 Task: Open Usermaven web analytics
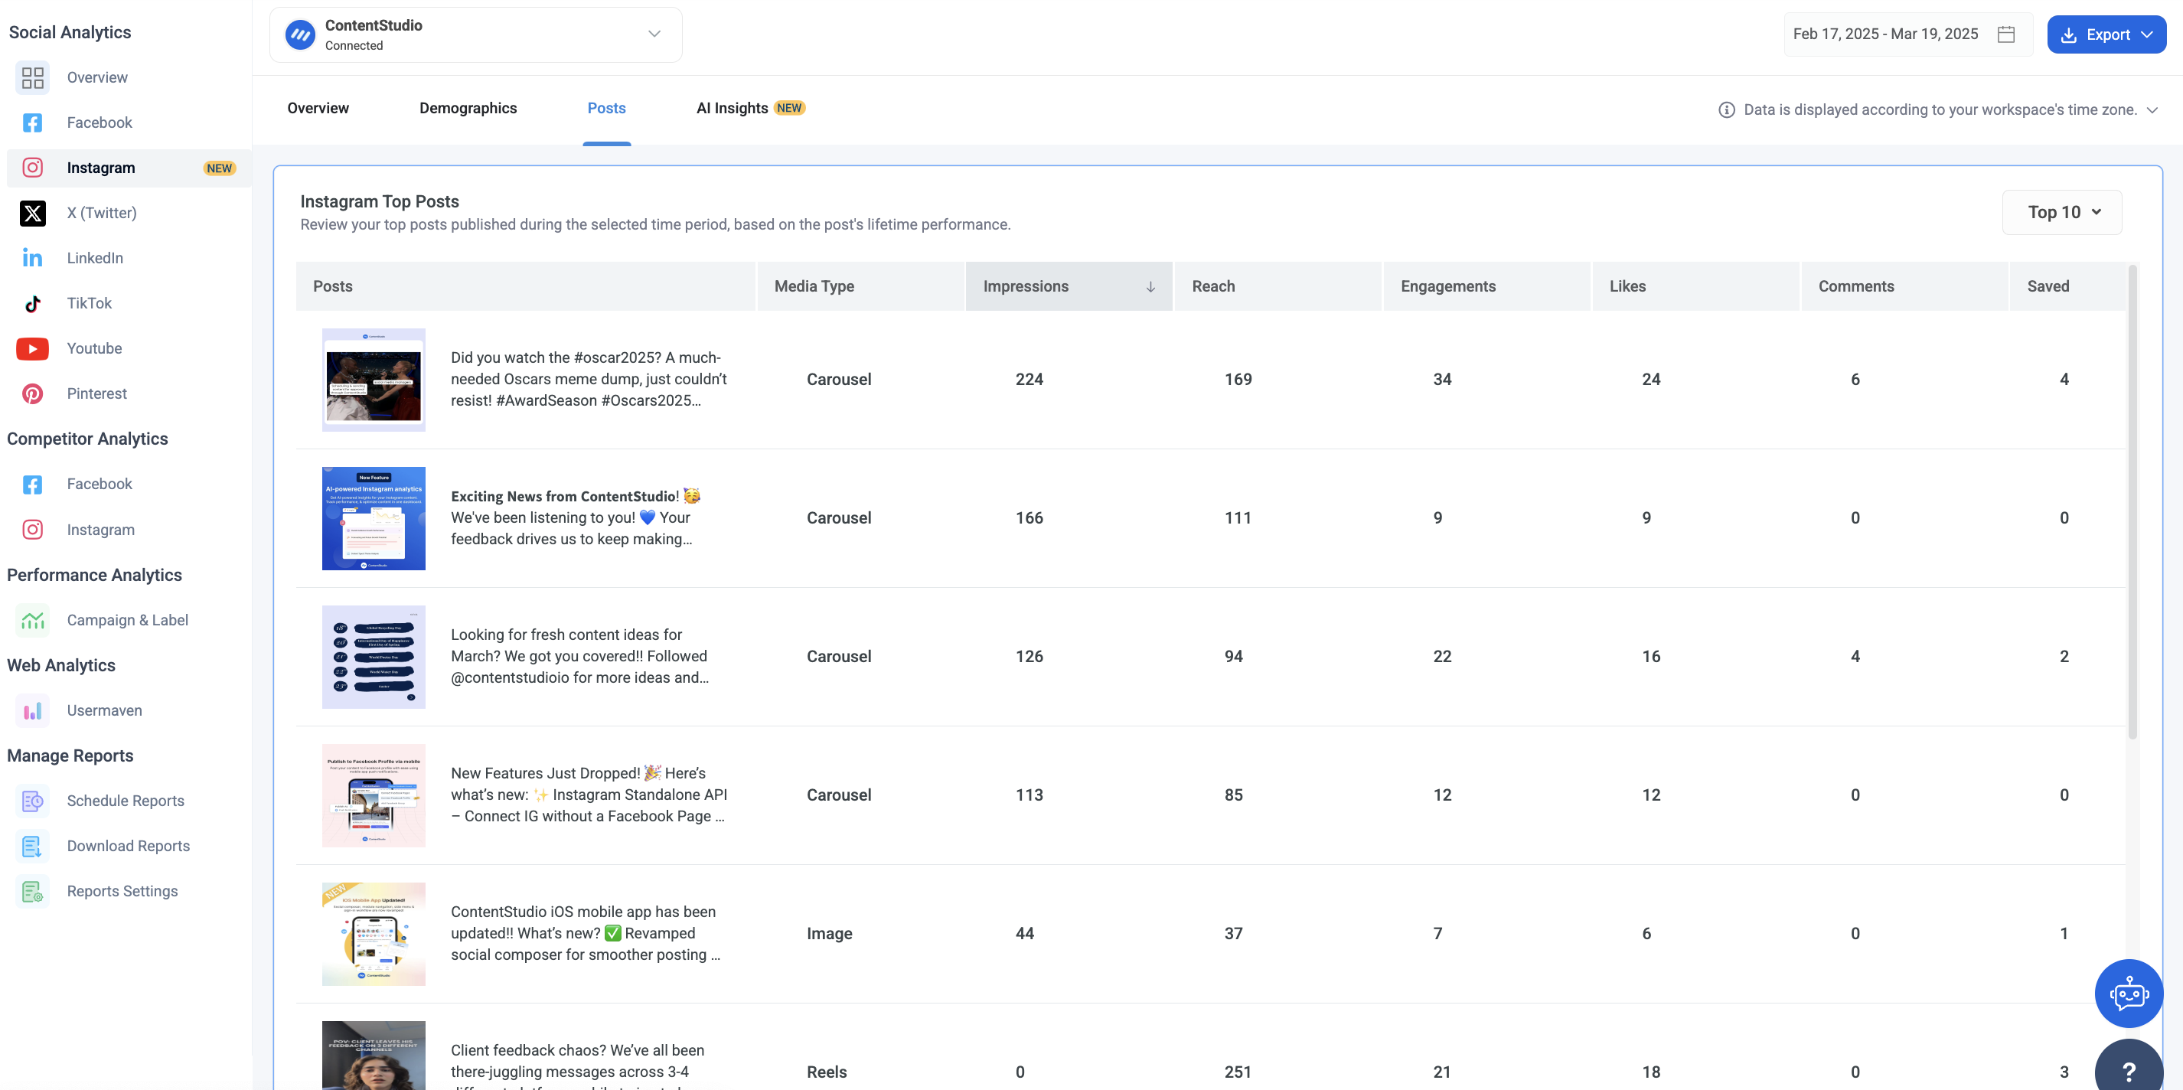click(x=104, y=710)
